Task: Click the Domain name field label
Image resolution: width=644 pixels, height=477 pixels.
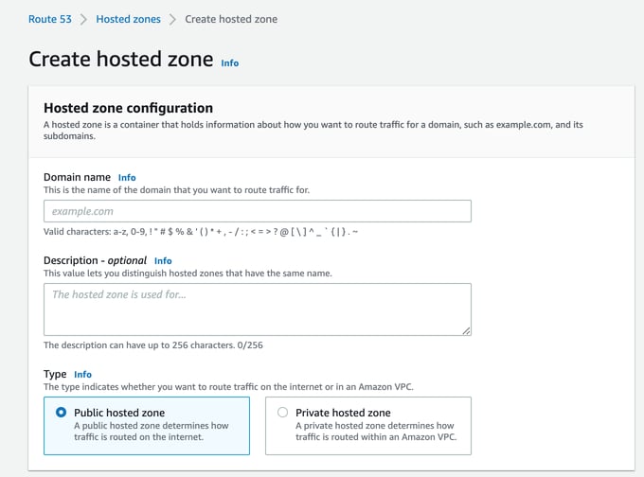Action: click(77, 177)
